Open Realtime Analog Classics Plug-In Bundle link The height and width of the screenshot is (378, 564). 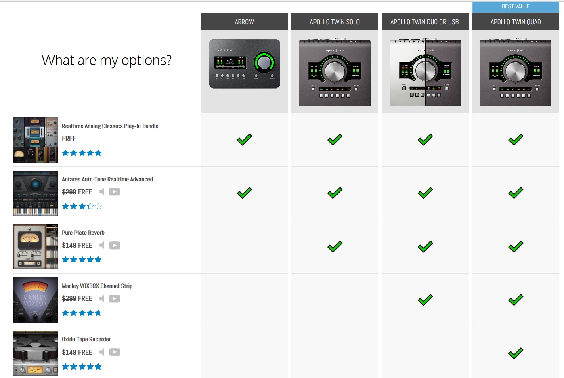(x=110, y=126)
